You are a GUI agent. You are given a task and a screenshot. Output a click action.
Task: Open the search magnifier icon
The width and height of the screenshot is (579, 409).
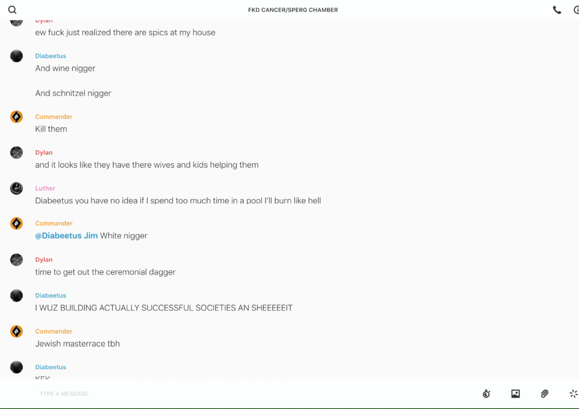pyautogui.click(x=12, y=9)
